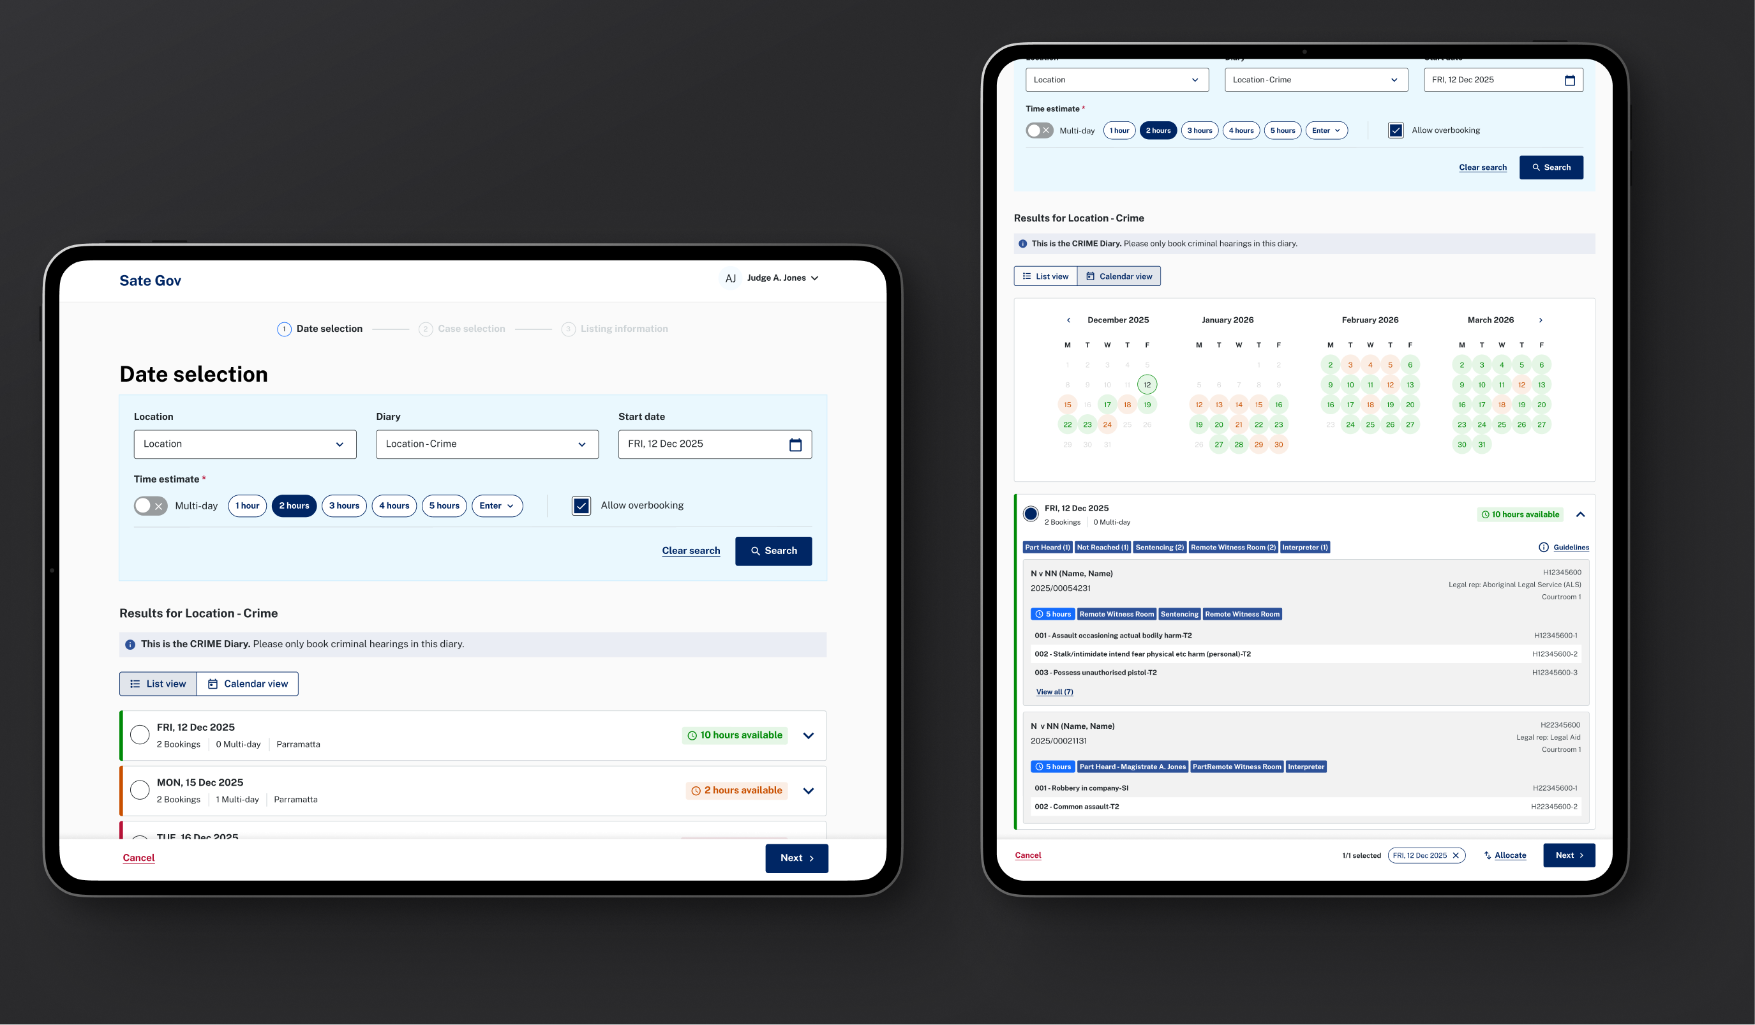The height and width of the screenshot is (1025, 1755).
Task: Click the Allocate link in right tablet footer
Action: point(1505,856)
